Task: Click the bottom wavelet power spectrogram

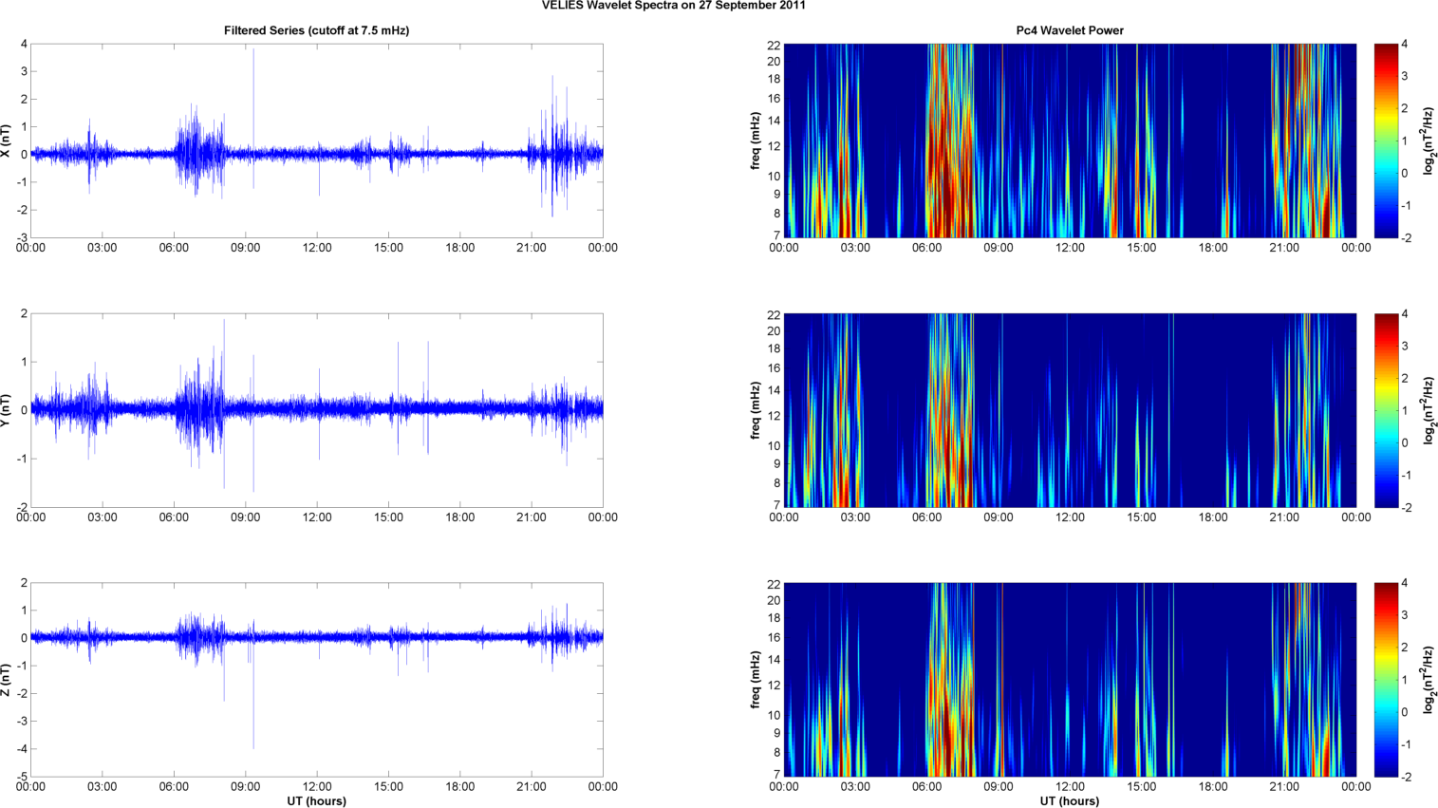Action: [1069, 680]
